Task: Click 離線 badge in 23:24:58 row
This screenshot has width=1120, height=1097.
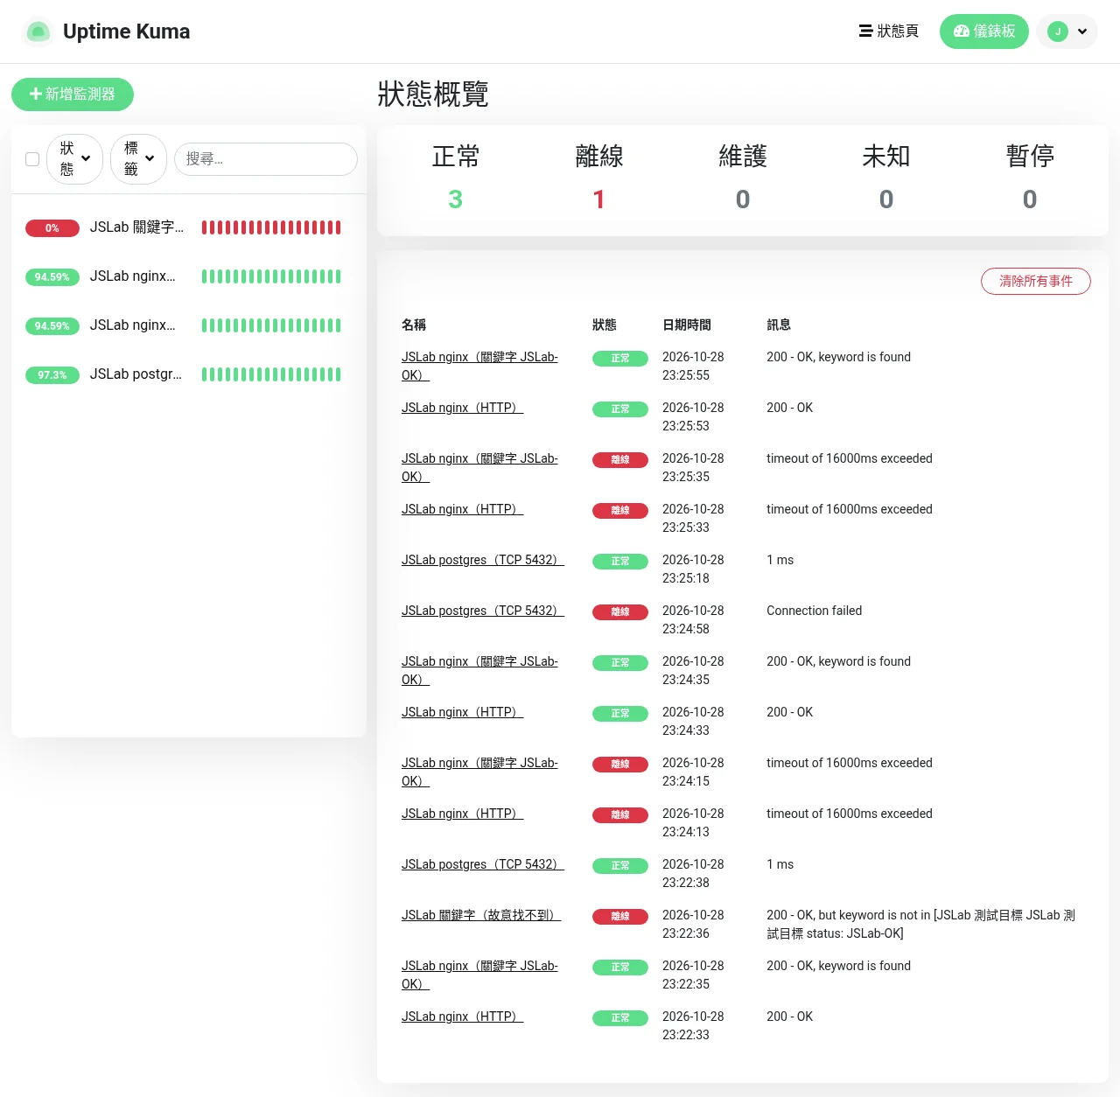Action: 620,612
